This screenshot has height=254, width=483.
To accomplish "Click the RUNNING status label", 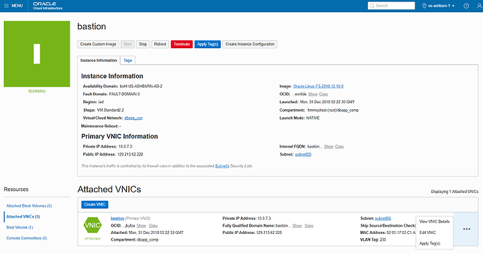I will coord(37,91).
